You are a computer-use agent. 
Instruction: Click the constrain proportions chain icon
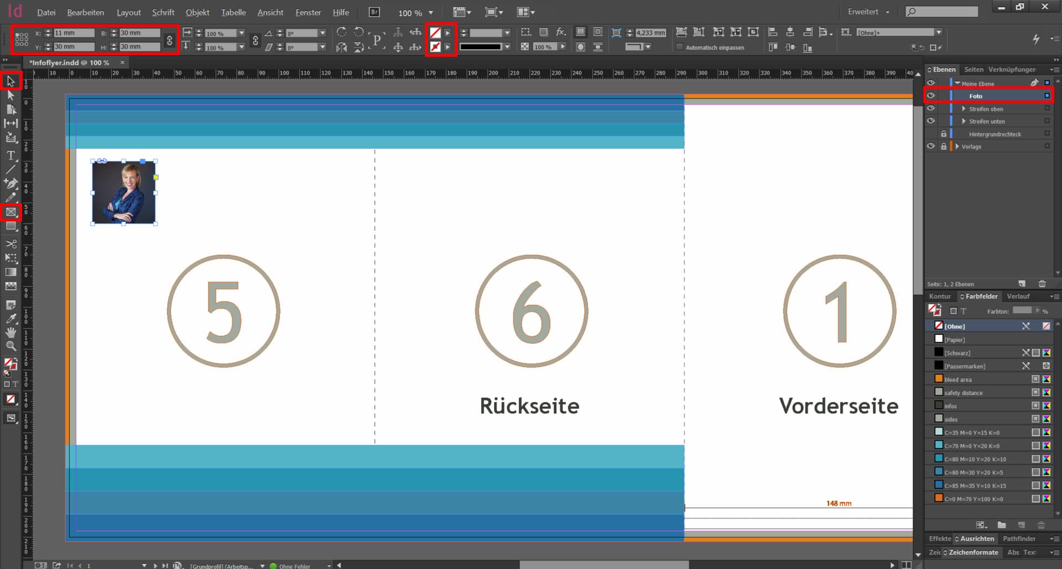click(169, 40)
